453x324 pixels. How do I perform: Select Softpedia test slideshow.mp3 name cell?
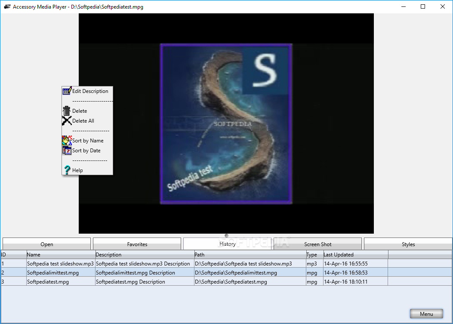(61, 264)
